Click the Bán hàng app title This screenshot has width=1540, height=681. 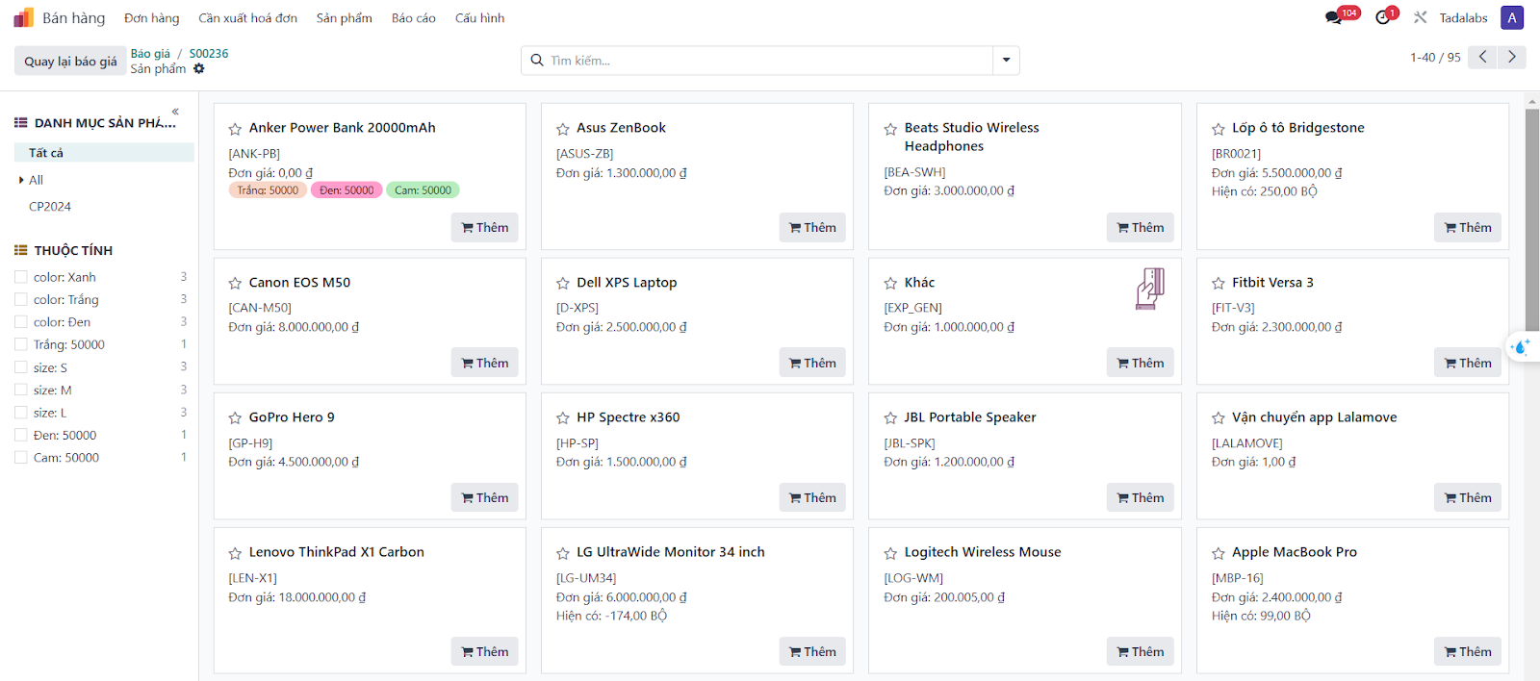(74, 18)
